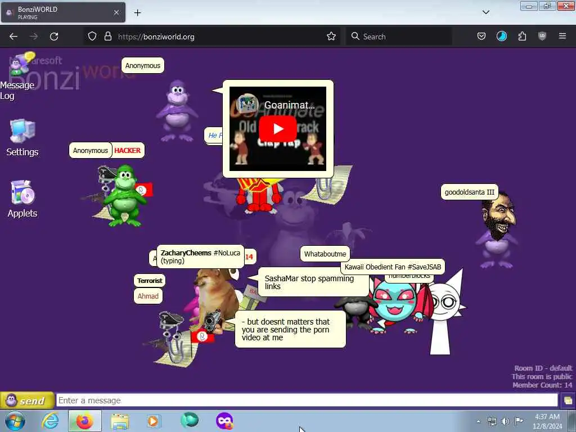Open Windows Media Player from taskbar
The width and height of the screenshot is (576, 432).
(x=154, y=421)
